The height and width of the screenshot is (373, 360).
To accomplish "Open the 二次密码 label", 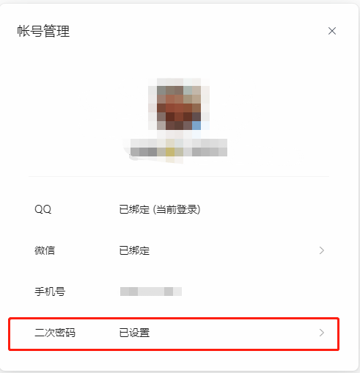I will pos(55,333).
